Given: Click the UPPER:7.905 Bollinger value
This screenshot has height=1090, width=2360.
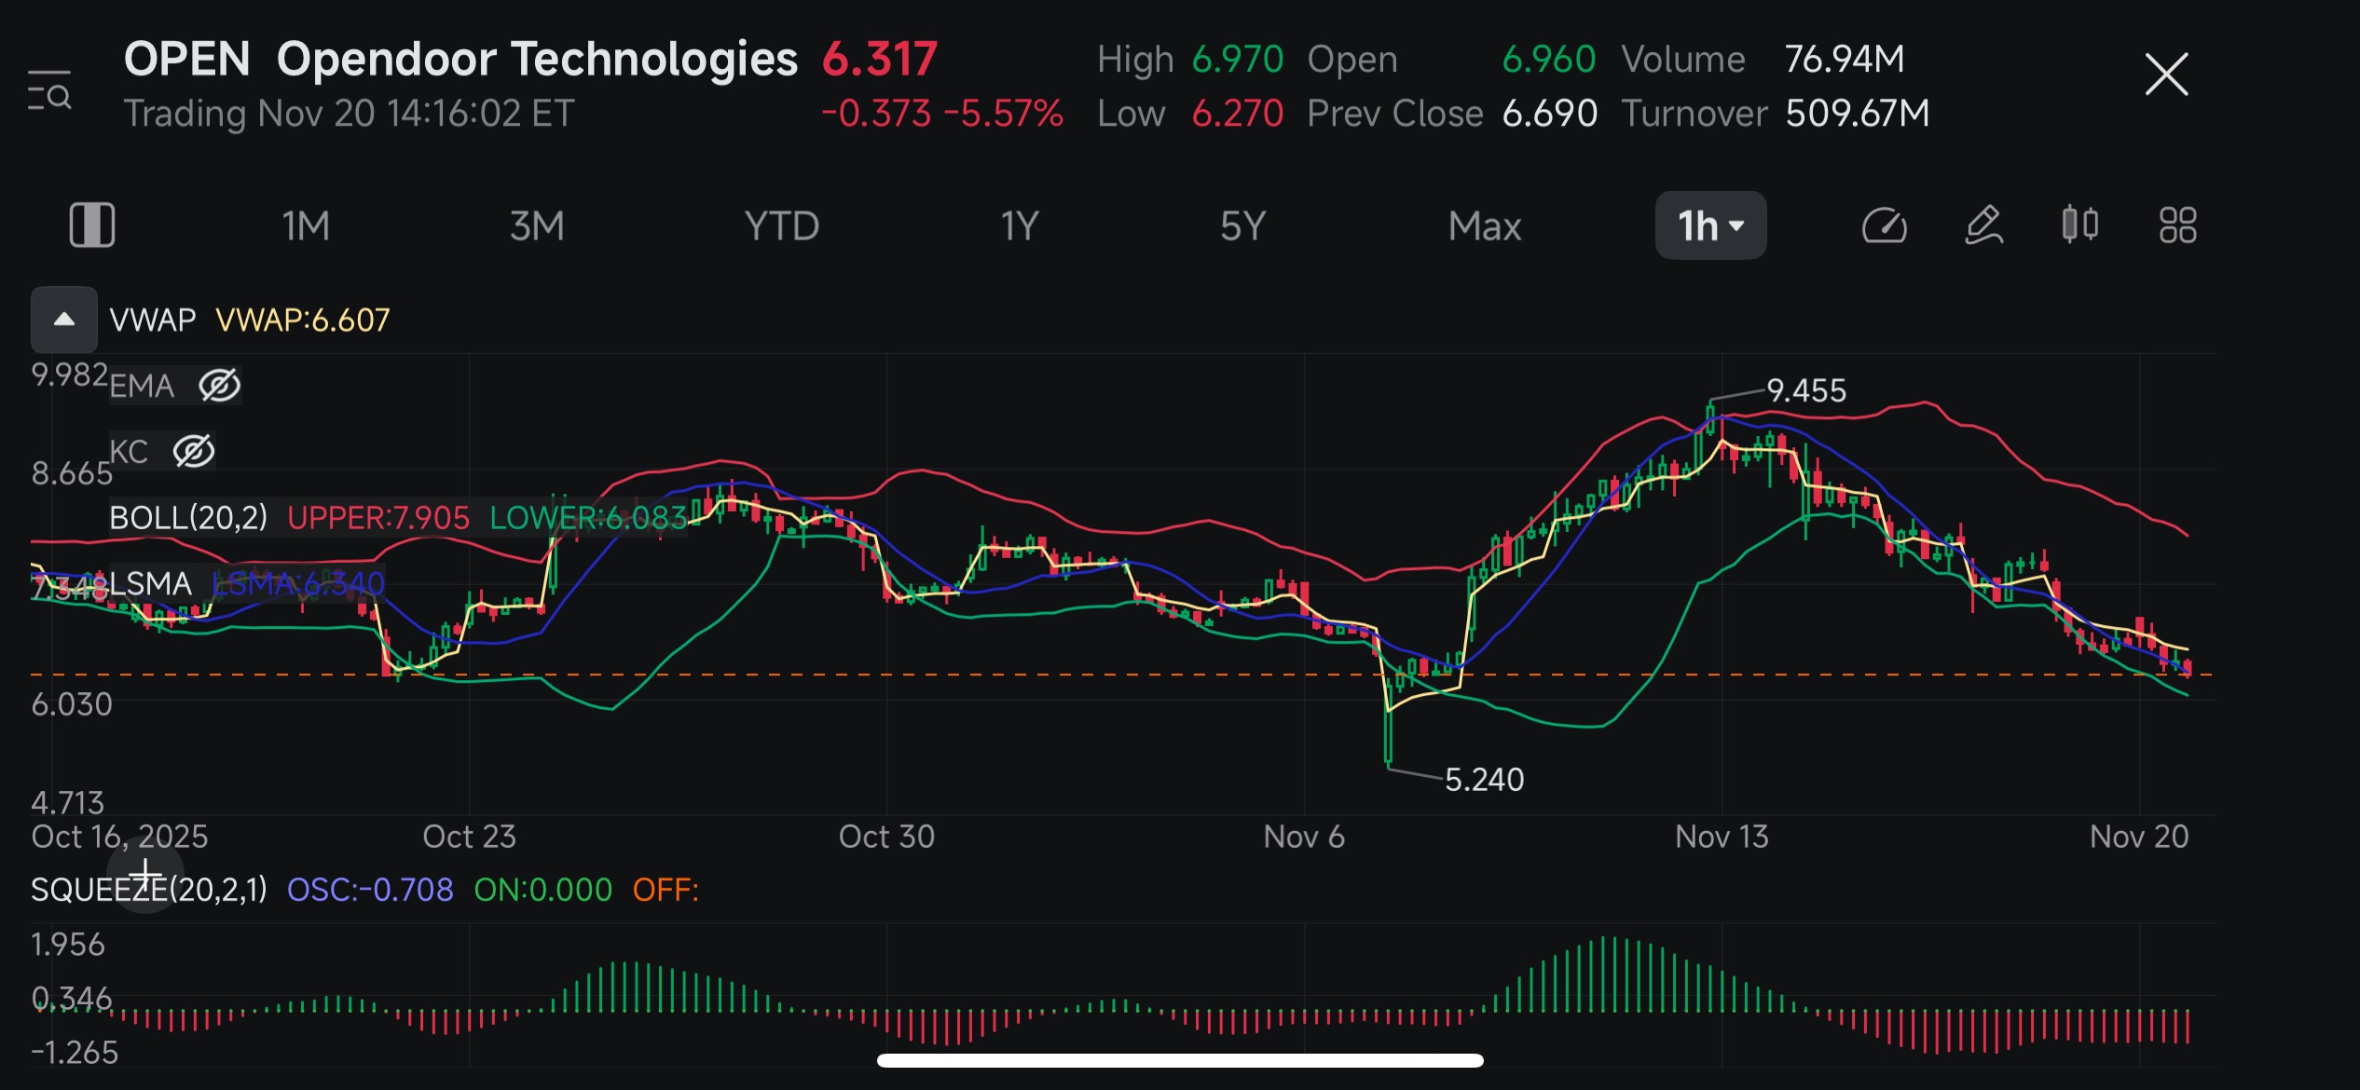Looking at the screenshot, I should pyautogui.click(x=378, y=518).
